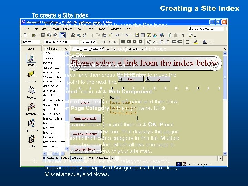
Task: Click the Back button on the page
Action: point(131,79)
